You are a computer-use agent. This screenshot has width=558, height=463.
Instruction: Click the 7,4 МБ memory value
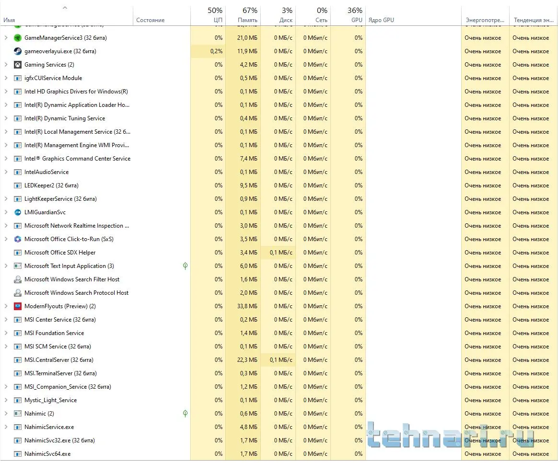[x=248, y=159]
